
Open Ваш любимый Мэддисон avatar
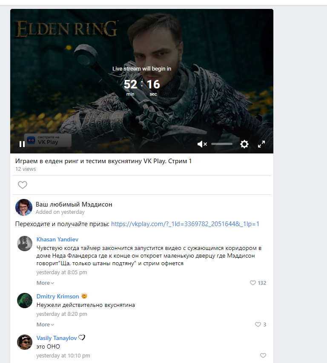pyautogui.click(x=24, y=207)
